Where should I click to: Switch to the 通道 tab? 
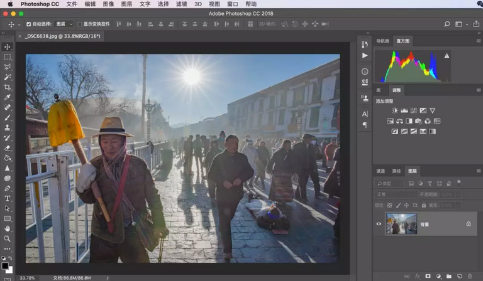pyautogui.click(x=380, y=171)
